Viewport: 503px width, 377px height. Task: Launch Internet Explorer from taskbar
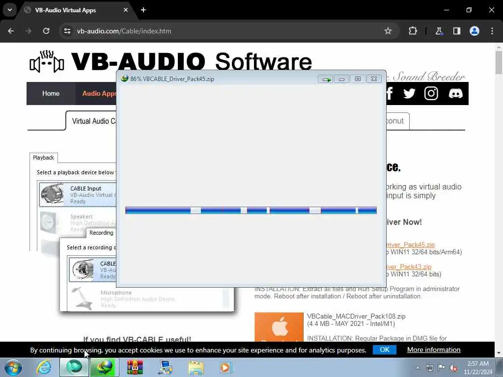tap(44, 367)
